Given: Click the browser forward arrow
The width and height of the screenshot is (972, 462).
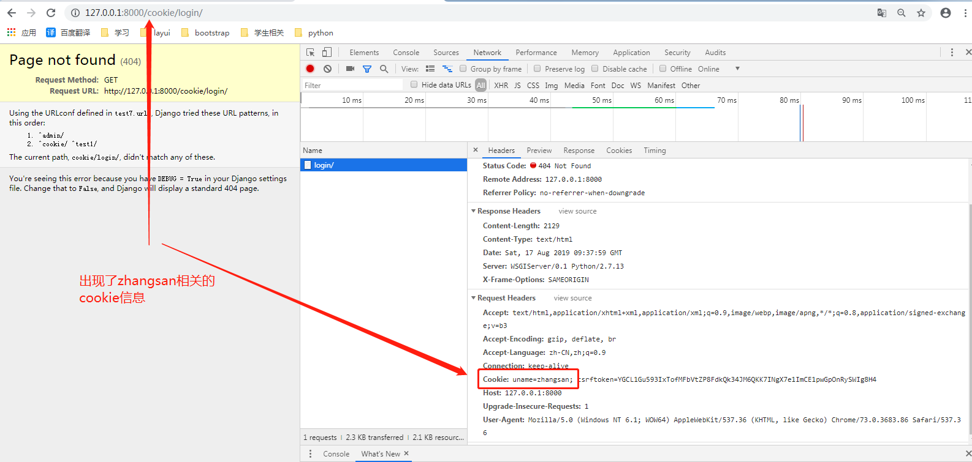Looking at the screenshot, I should coord(31,13).
